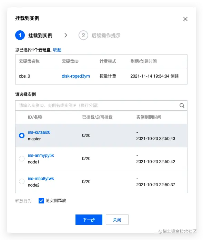Select the ins-kutsai20 master radio button
Image resolution: width=203 pixels, height=240 pixels.
click(x=22, y=136)
